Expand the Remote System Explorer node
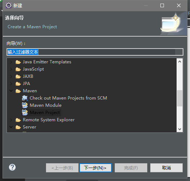The height and width of the screenshot is (181, 190). (x=11, y=120)
